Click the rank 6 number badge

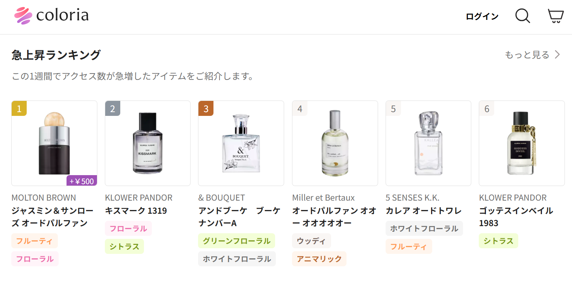487,109
